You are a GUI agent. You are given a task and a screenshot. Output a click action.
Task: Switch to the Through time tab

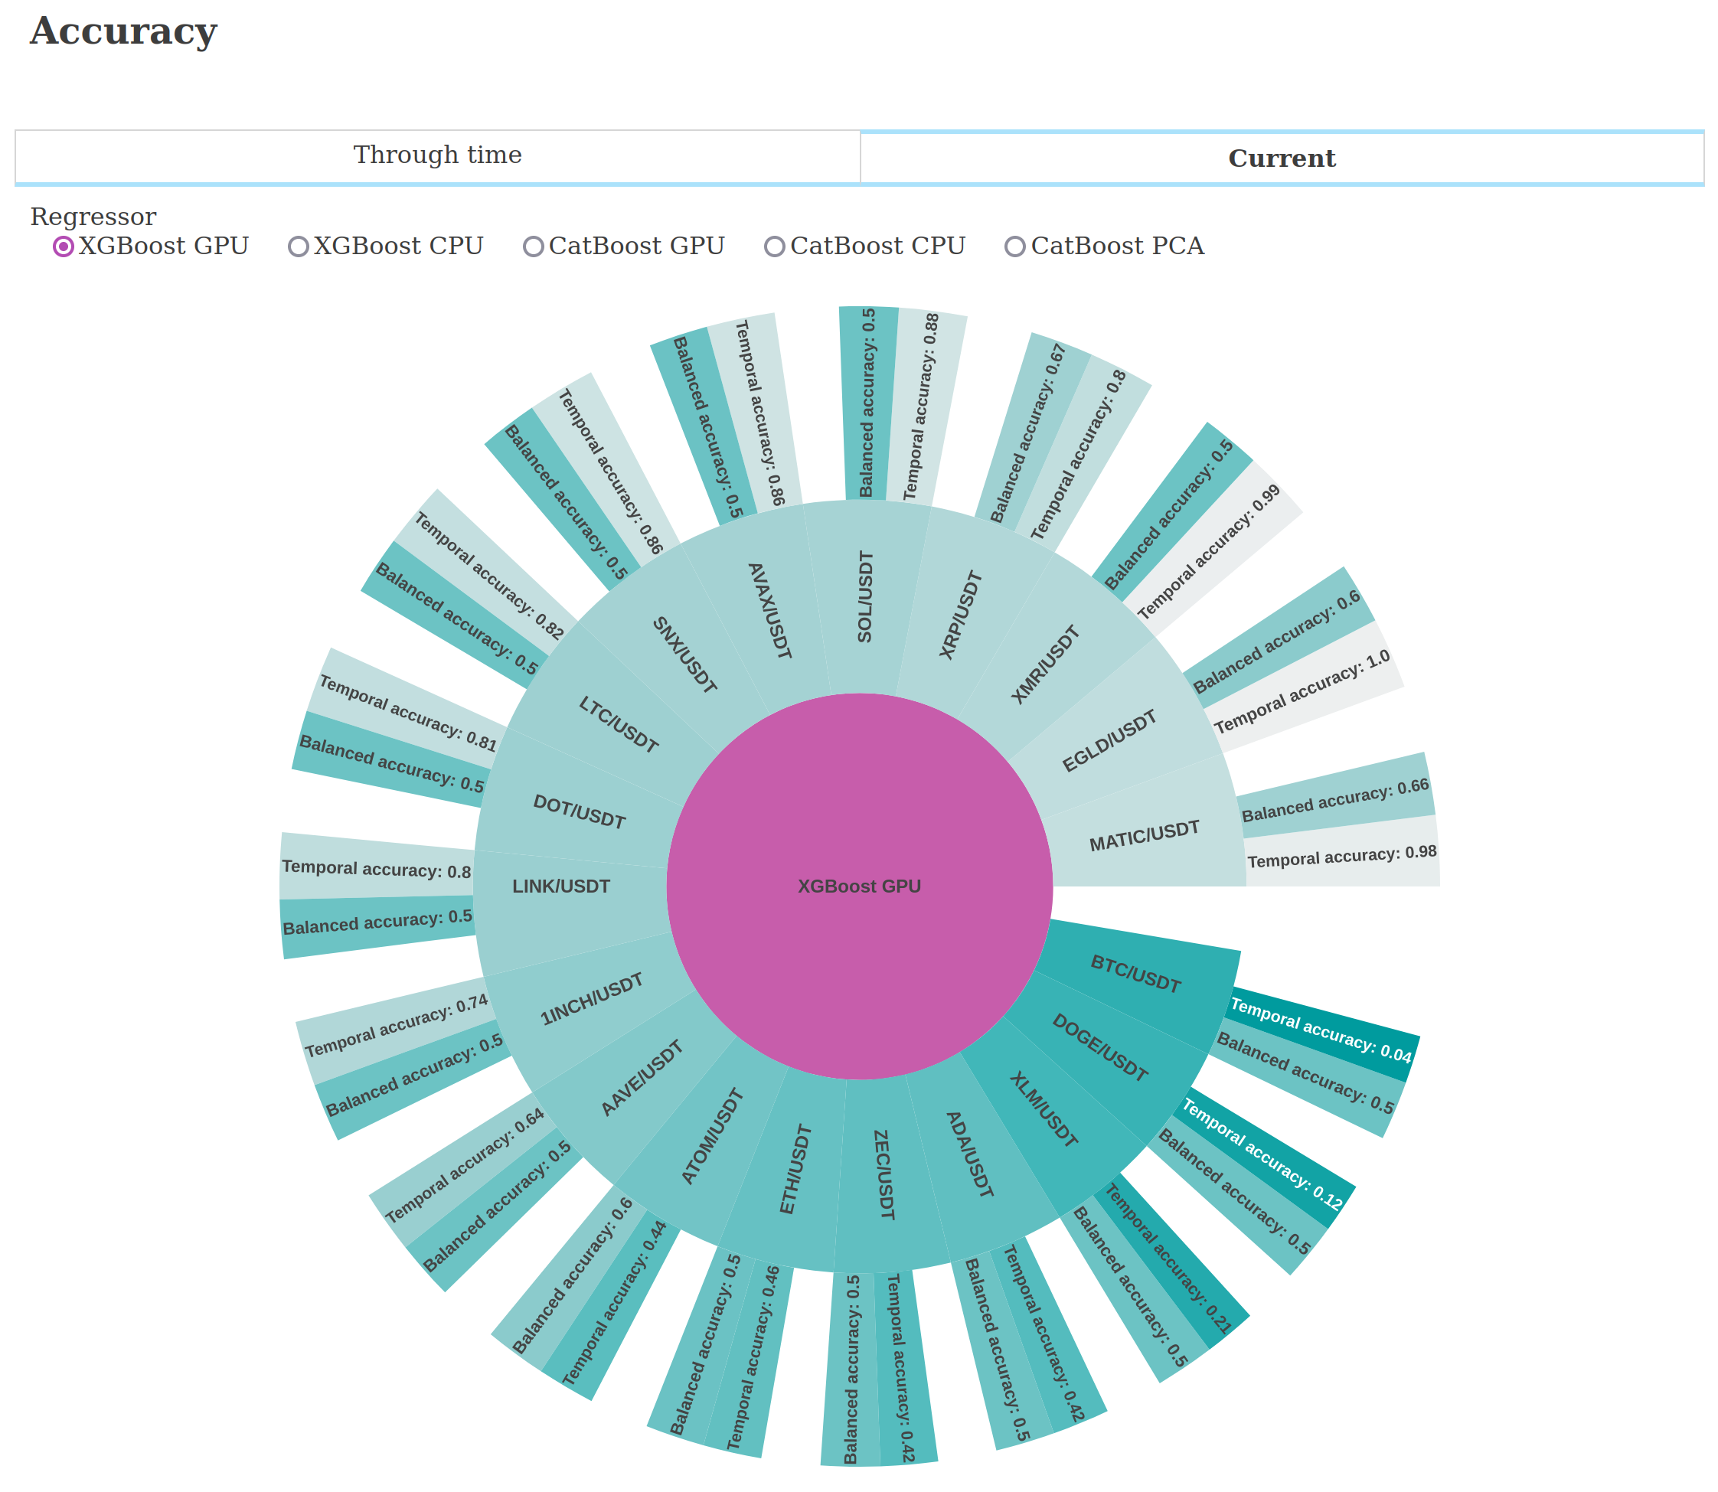pos(437,155)
